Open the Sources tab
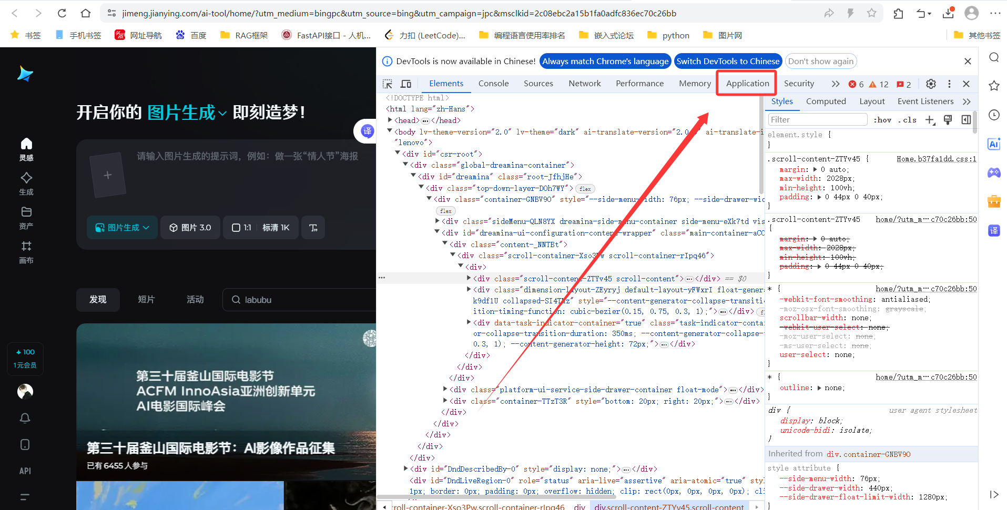 coord(538,83)
